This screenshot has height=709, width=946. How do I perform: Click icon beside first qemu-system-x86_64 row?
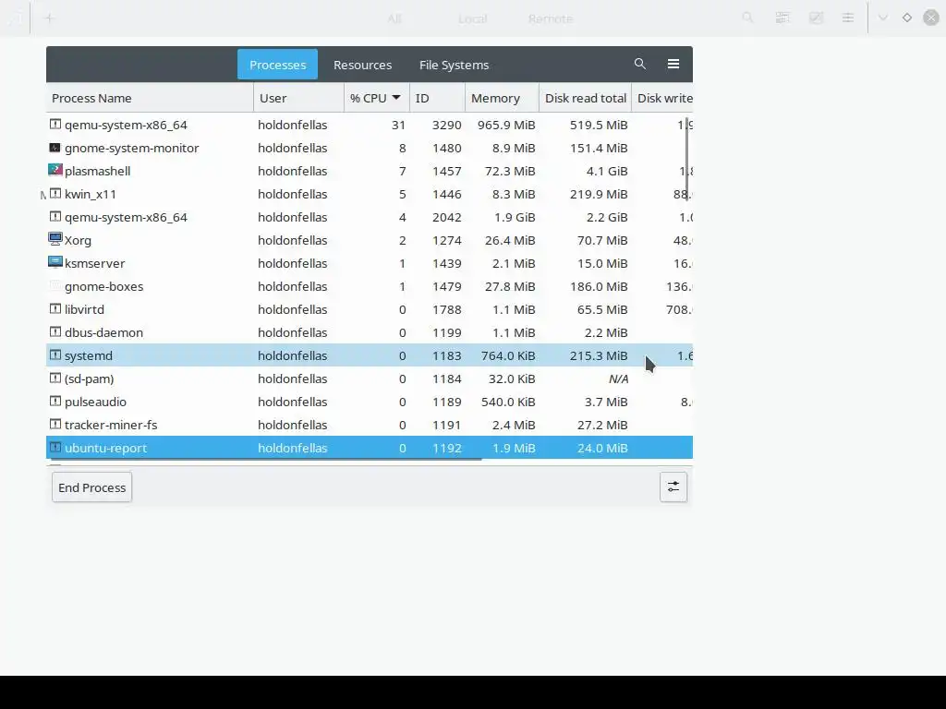[55, 125]
